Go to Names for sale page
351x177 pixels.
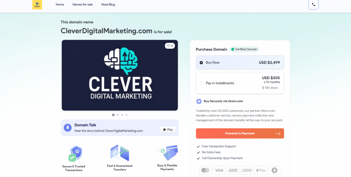point(83,4)
